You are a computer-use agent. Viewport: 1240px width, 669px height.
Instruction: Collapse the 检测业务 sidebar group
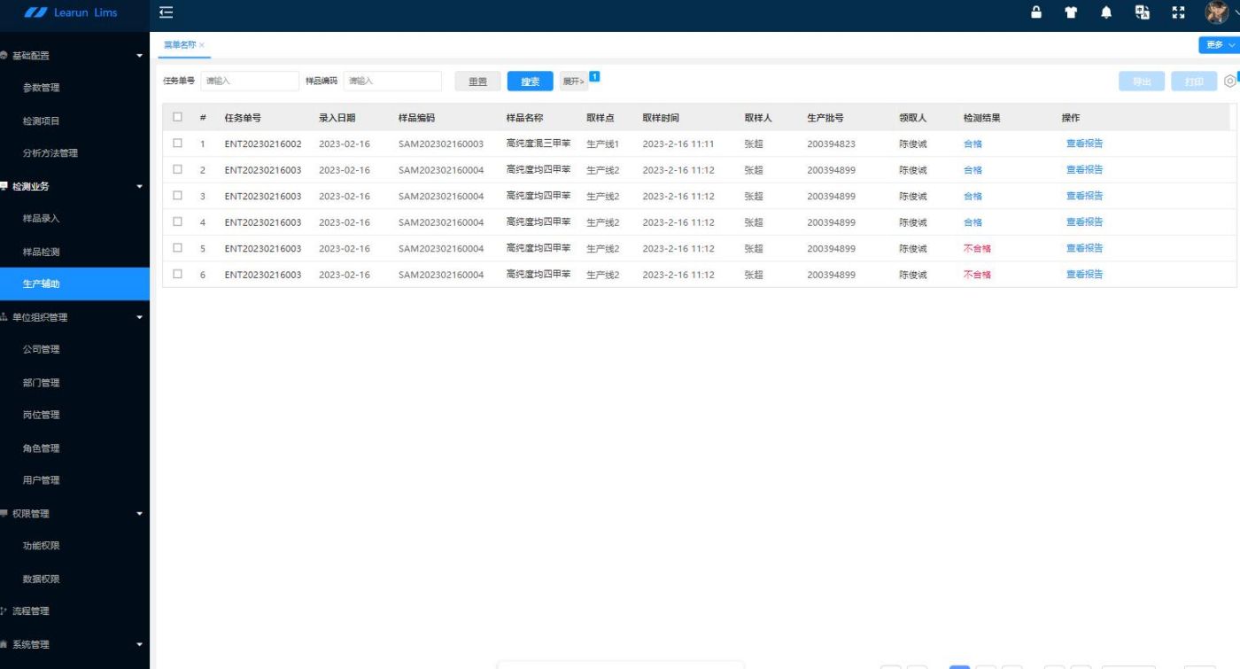139,186
